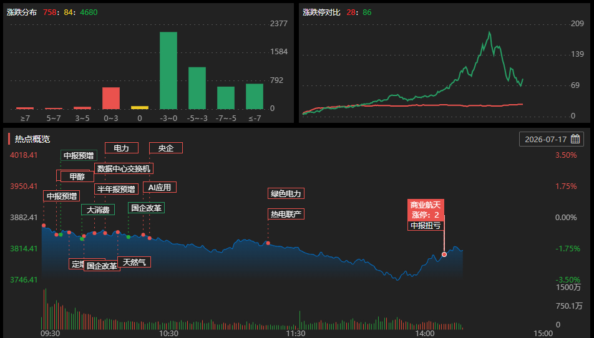Select the green 国企改革 tag
Screen dimensions: 594x338
click(146, 208)
